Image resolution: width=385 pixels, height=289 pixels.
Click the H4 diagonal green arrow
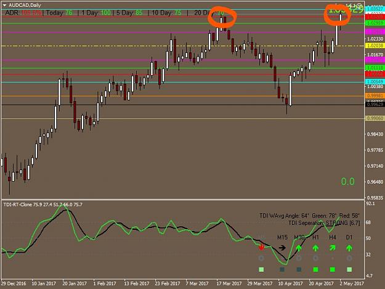pos(332,248)
